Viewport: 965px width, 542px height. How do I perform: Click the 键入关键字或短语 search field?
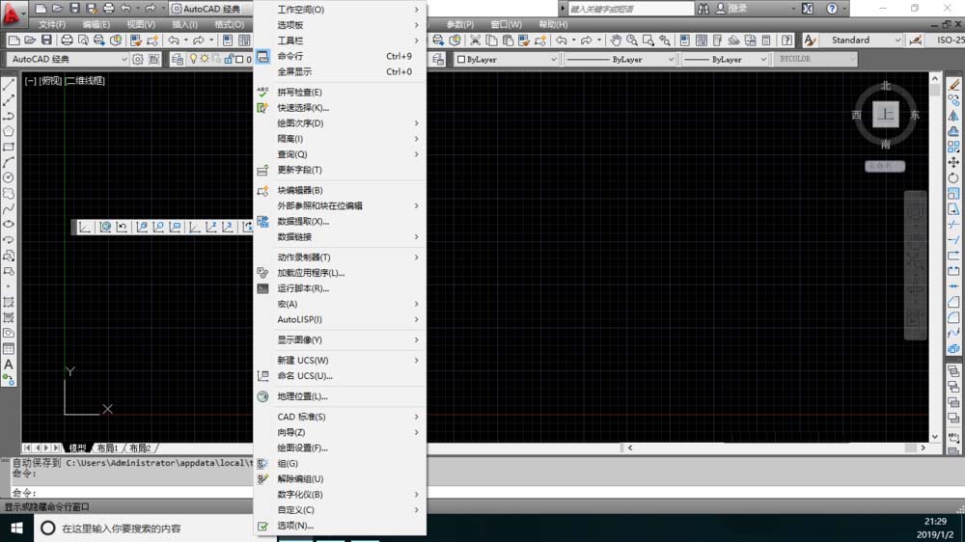pos(629,9)
